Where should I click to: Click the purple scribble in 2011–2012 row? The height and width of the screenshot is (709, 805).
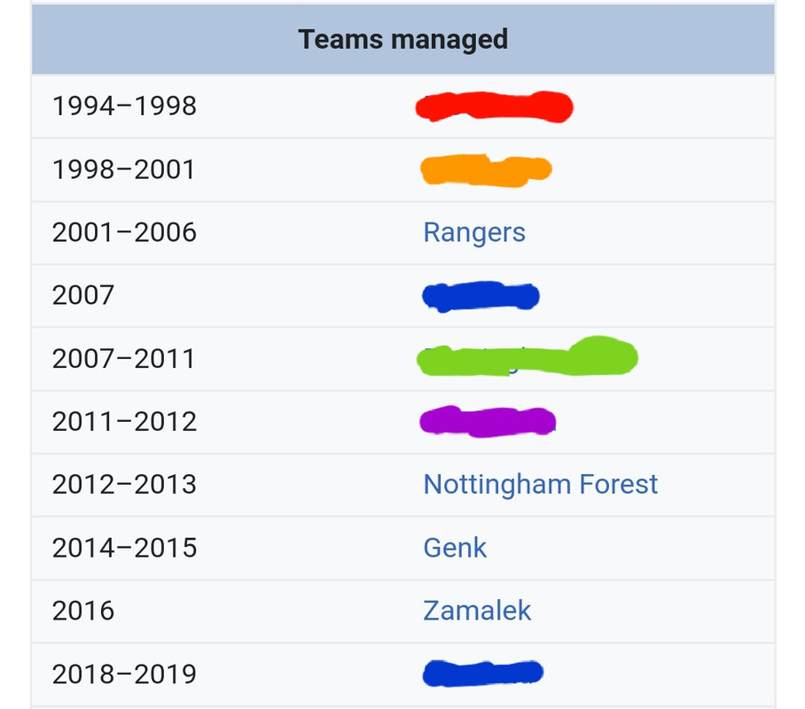coord(488,422)
